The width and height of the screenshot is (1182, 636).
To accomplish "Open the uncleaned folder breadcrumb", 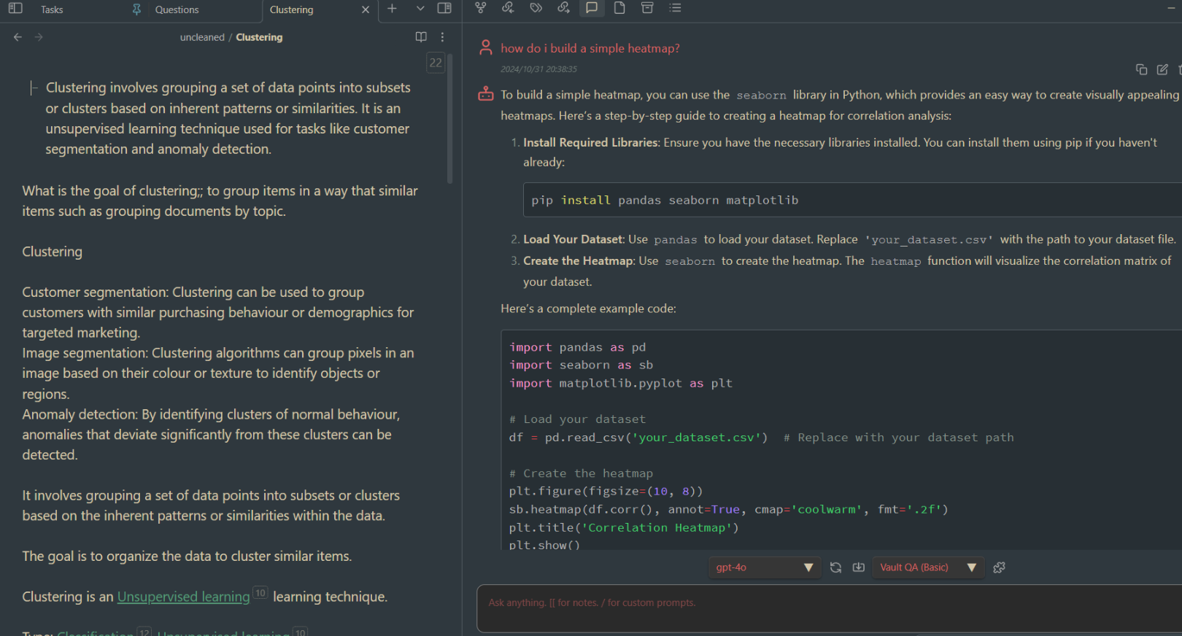I will [202, 37].
